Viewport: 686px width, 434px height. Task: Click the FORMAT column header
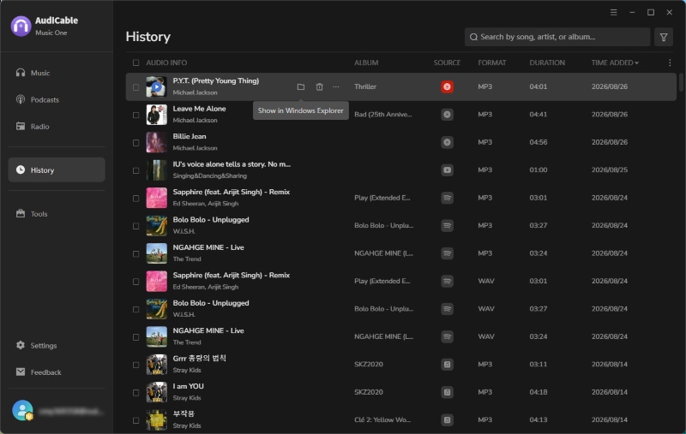tap(491, 62)
